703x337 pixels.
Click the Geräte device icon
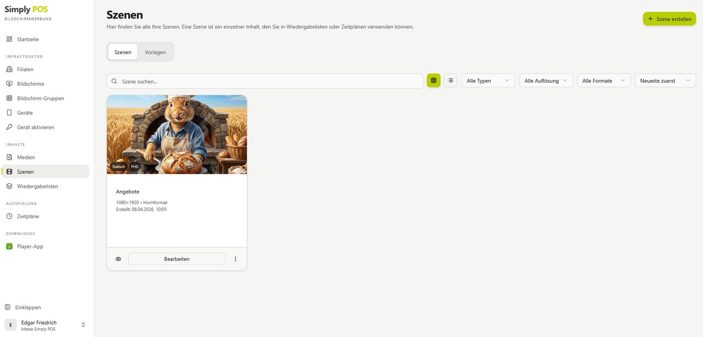pyautogui.click(x=9, y=113)
